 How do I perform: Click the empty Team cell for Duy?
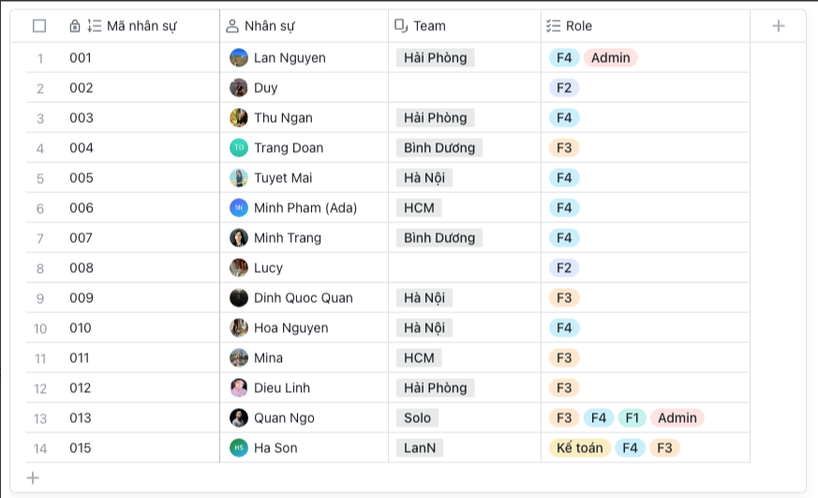point(465,88)
